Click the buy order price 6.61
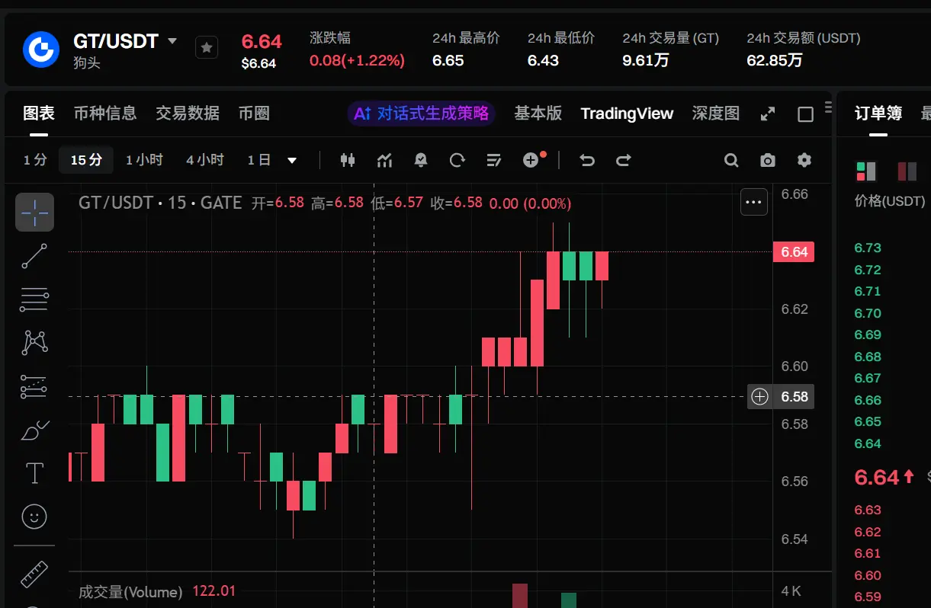The image size is (931, 608). [868, 553]
